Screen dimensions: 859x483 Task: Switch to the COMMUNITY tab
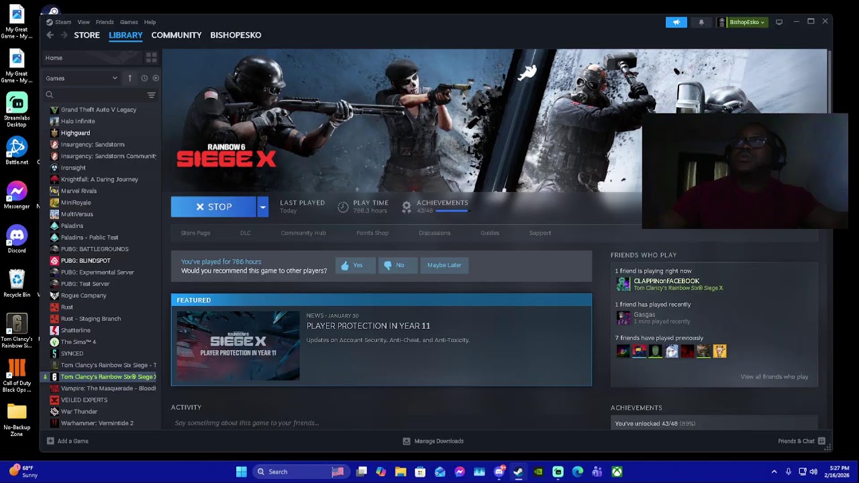coord(176,35)
